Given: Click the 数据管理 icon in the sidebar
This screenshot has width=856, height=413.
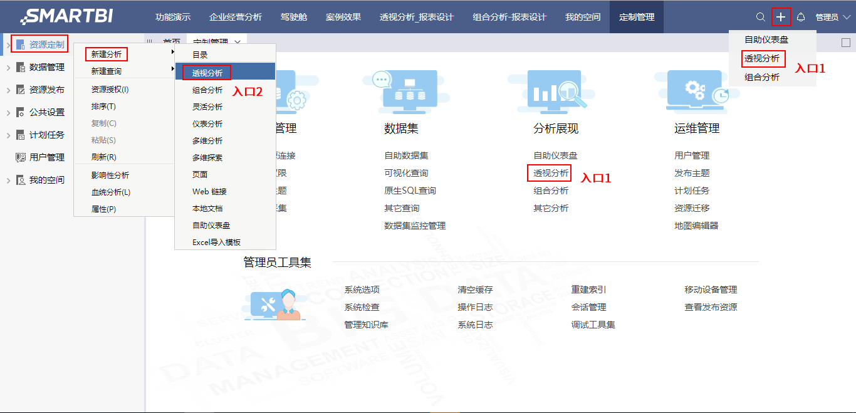Looking at the screenshot, I should point(20,67).
